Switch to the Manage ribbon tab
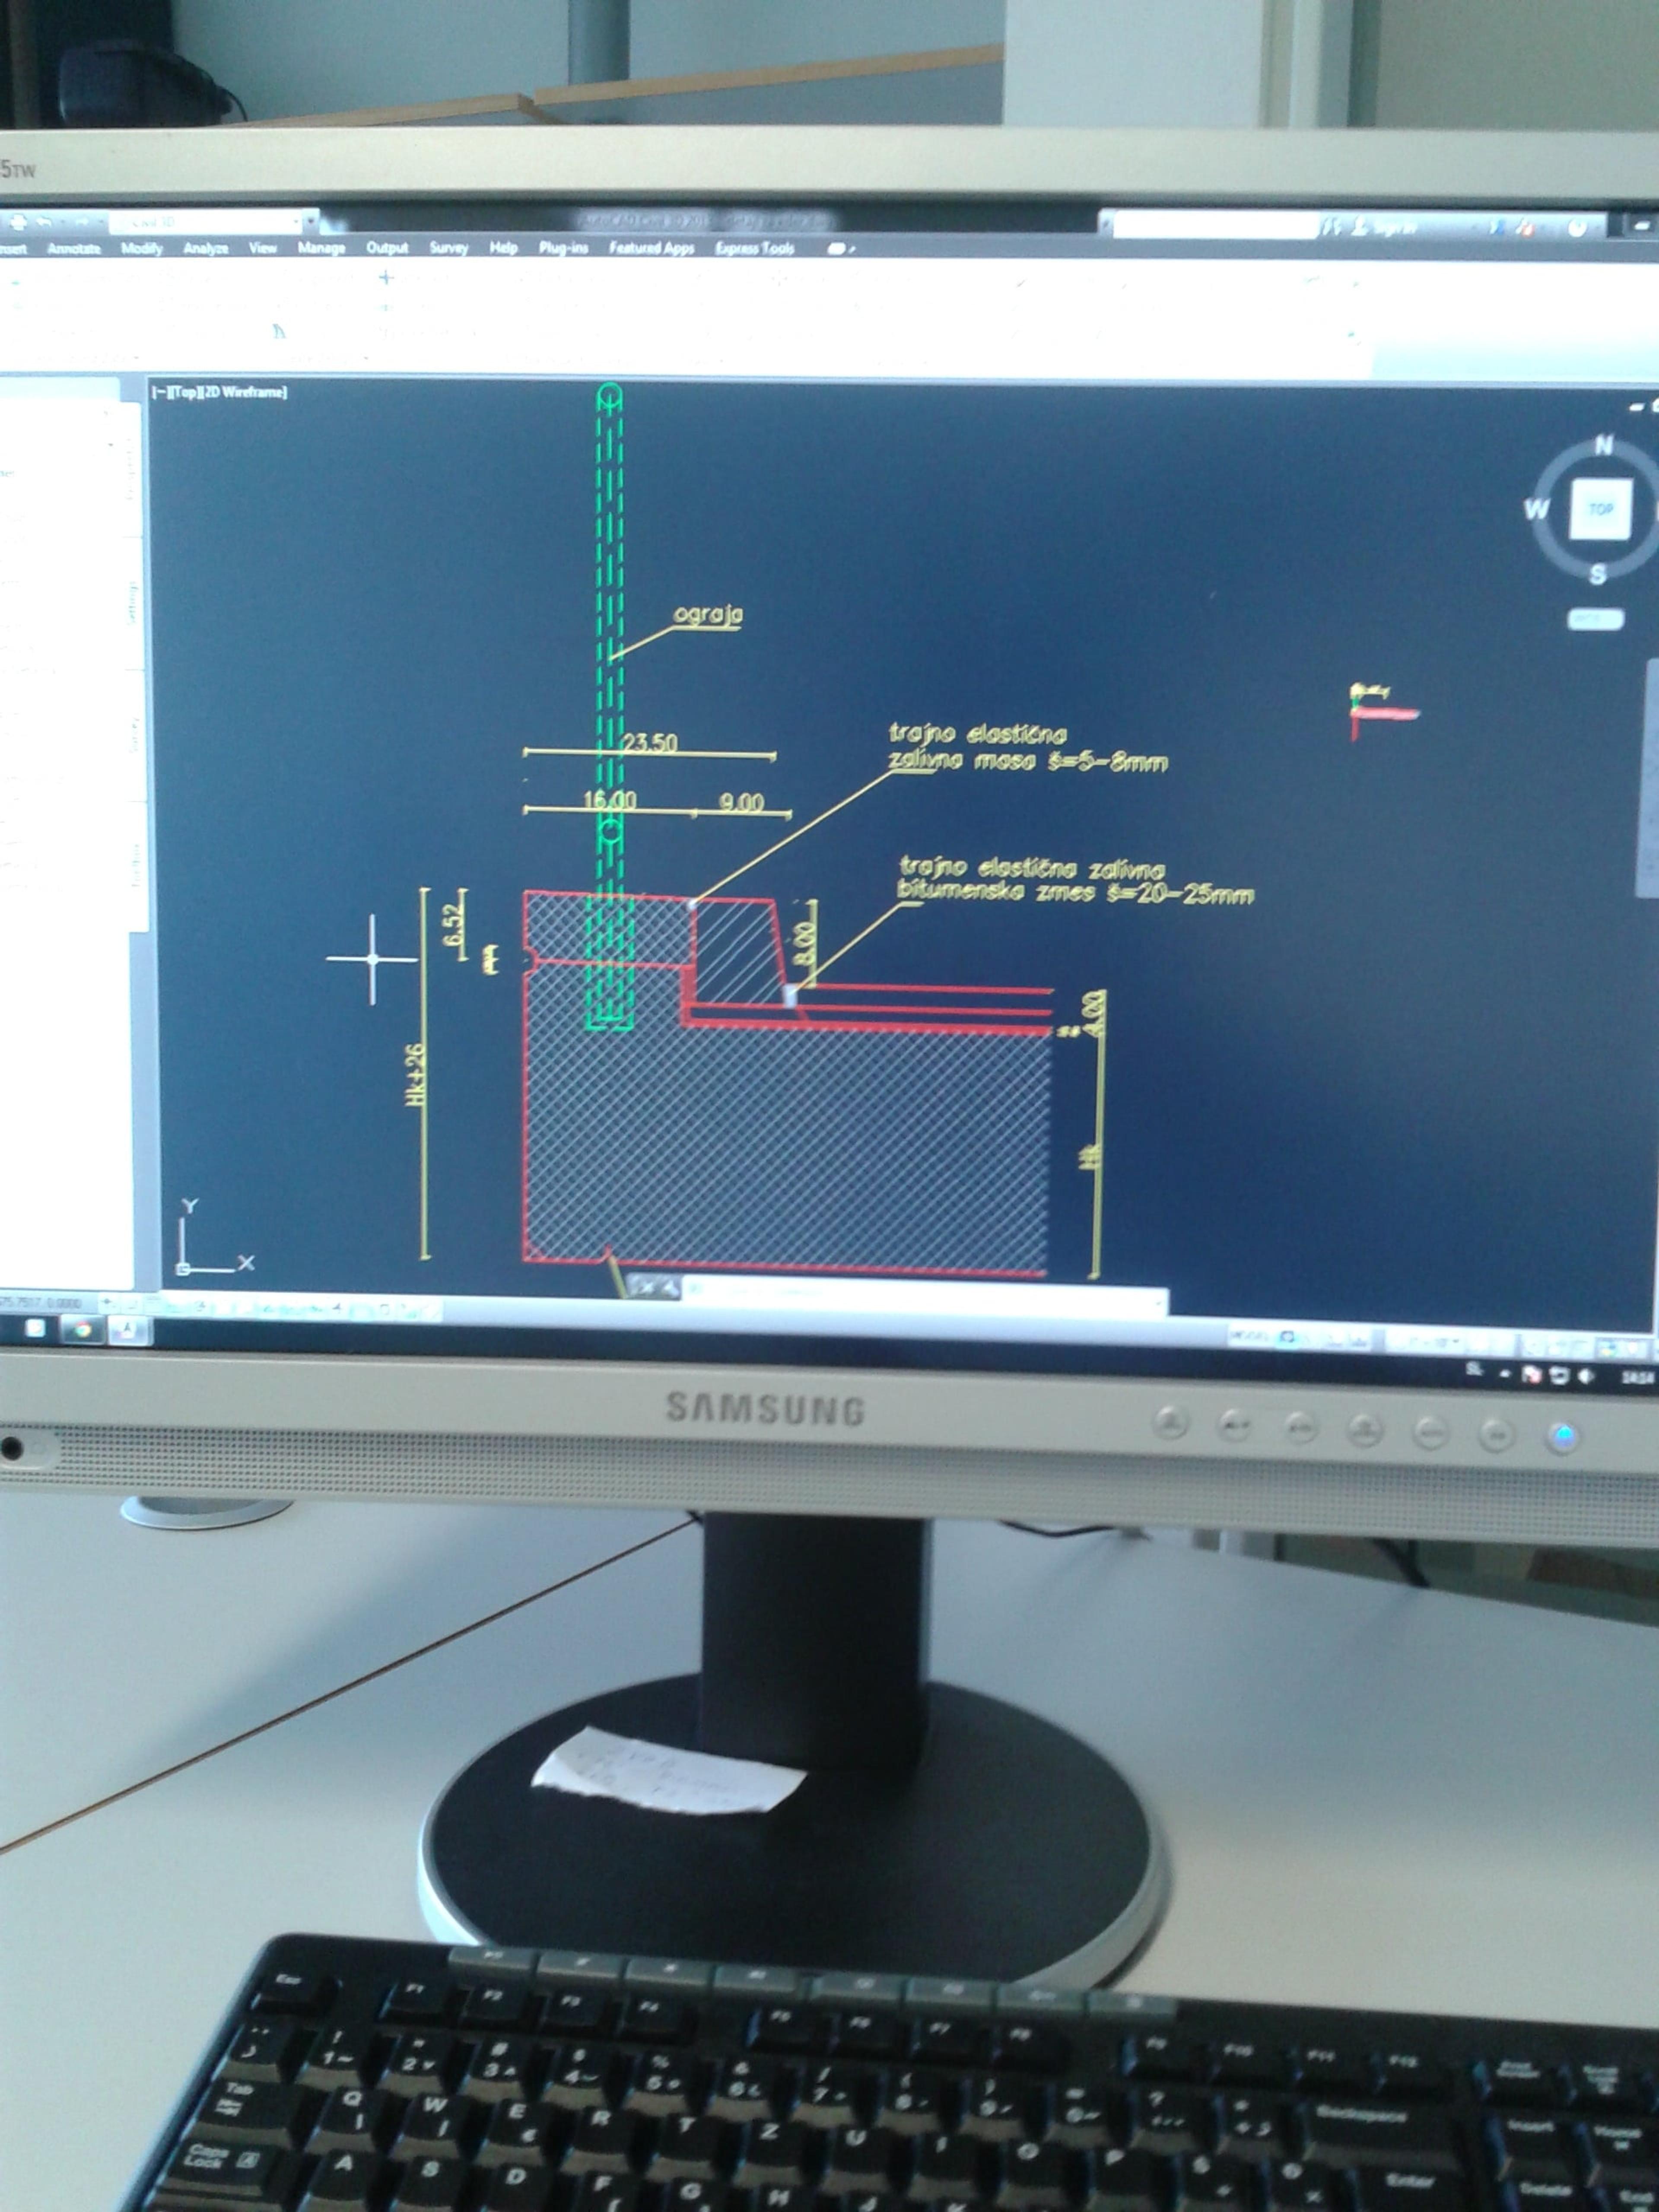 click(x=321, y=248)
